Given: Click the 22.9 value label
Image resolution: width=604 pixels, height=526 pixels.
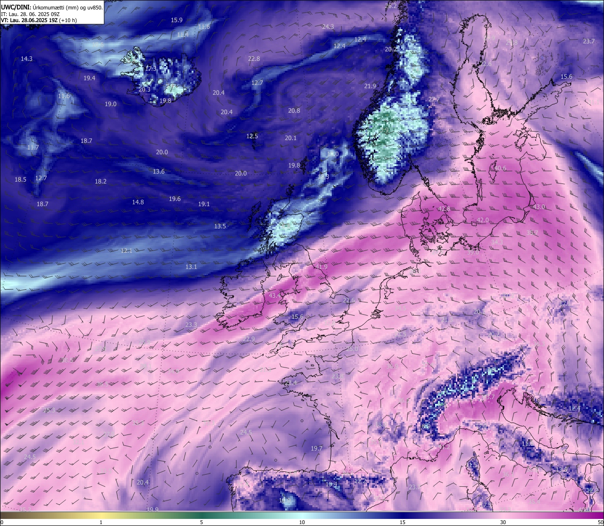Looking at the screenshot, I should [x=249, y=339].
